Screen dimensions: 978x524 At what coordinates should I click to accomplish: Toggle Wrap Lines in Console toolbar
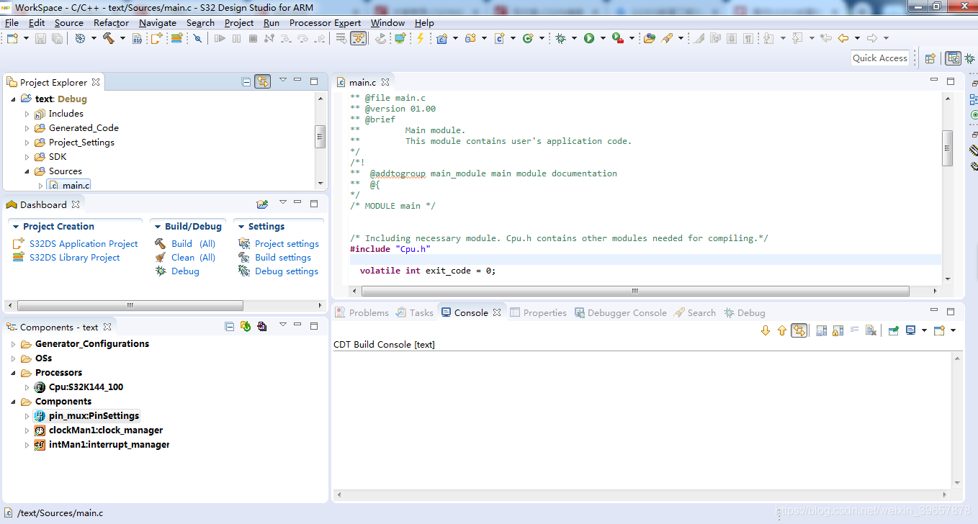coord(854,330)
